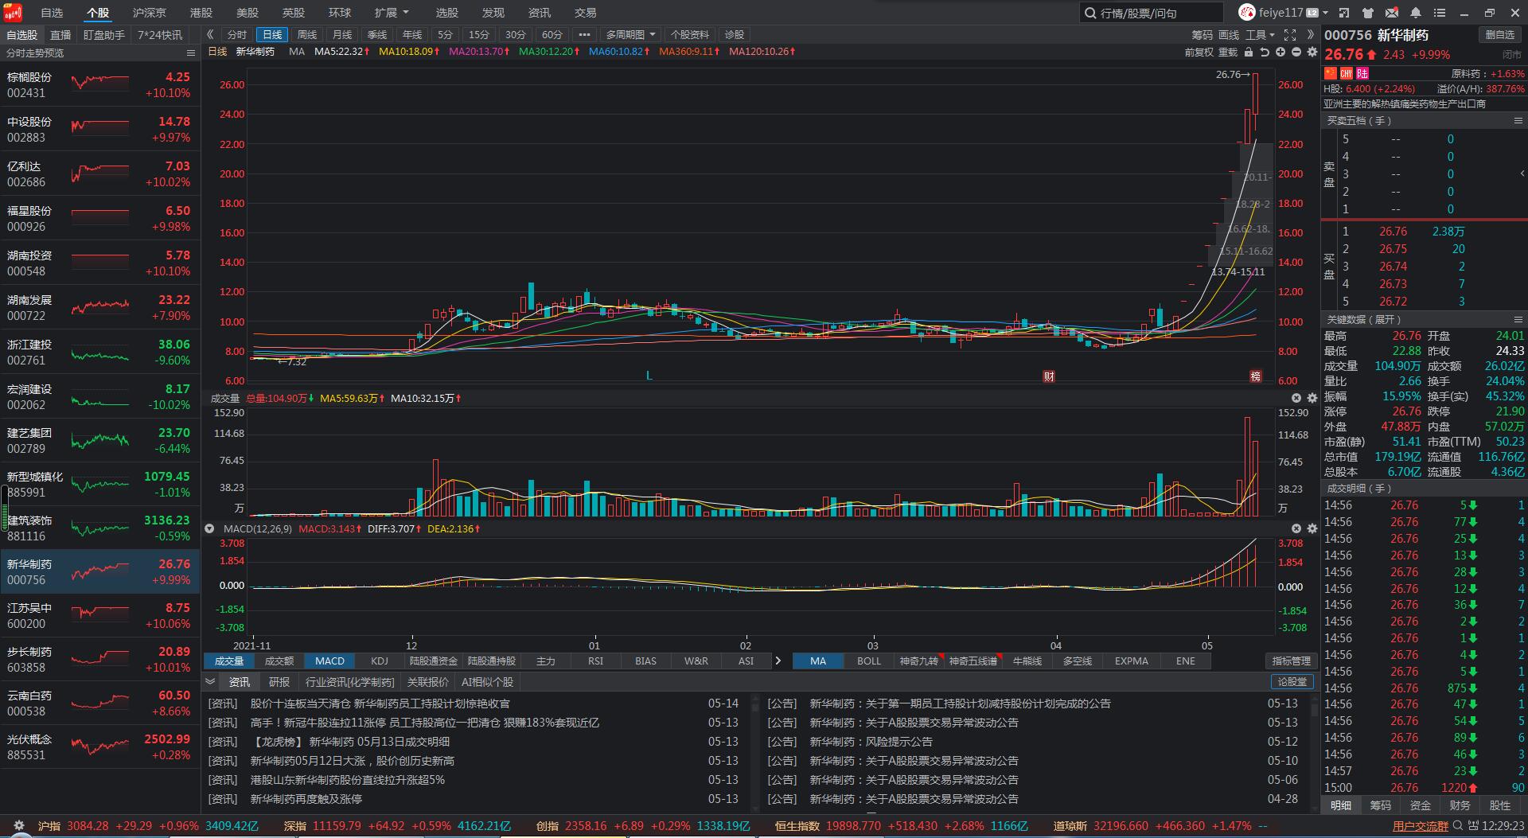Click the 论股堂 button

coord(1292,682)
